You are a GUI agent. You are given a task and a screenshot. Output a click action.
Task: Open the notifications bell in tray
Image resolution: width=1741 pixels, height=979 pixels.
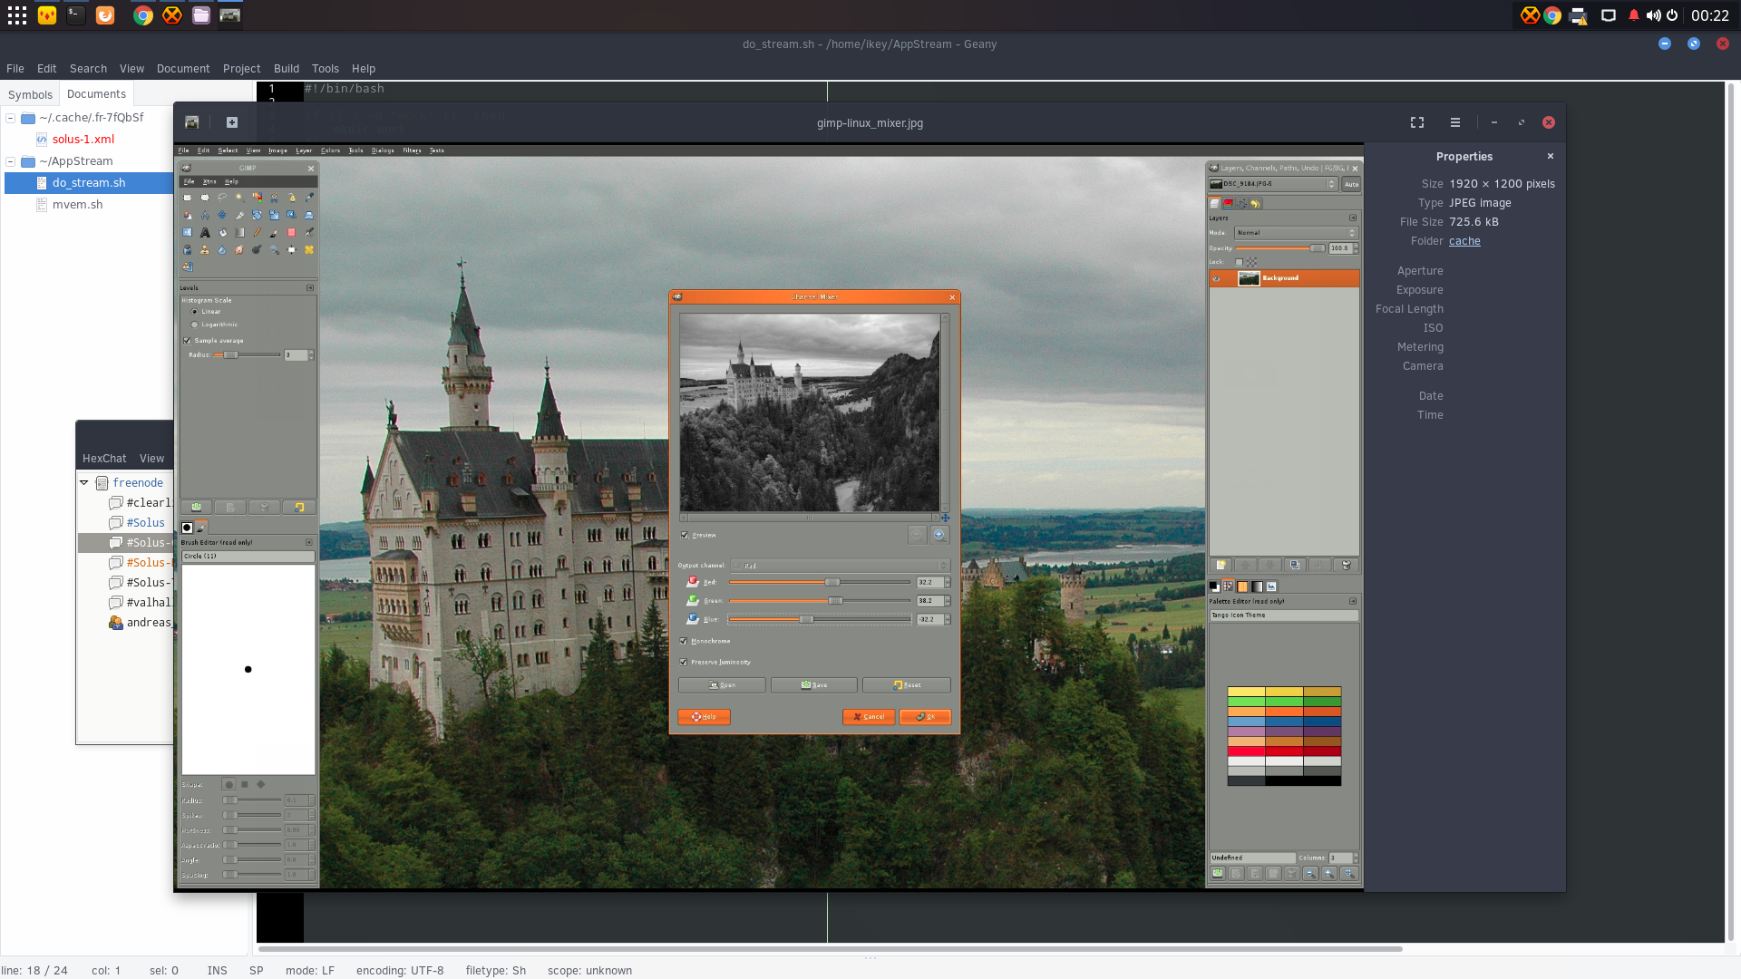[x=1633, y=15]
